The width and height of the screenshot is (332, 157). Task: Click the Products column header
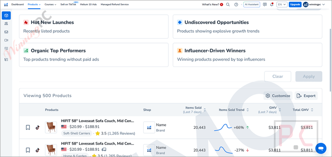click(x=51, y=110)
